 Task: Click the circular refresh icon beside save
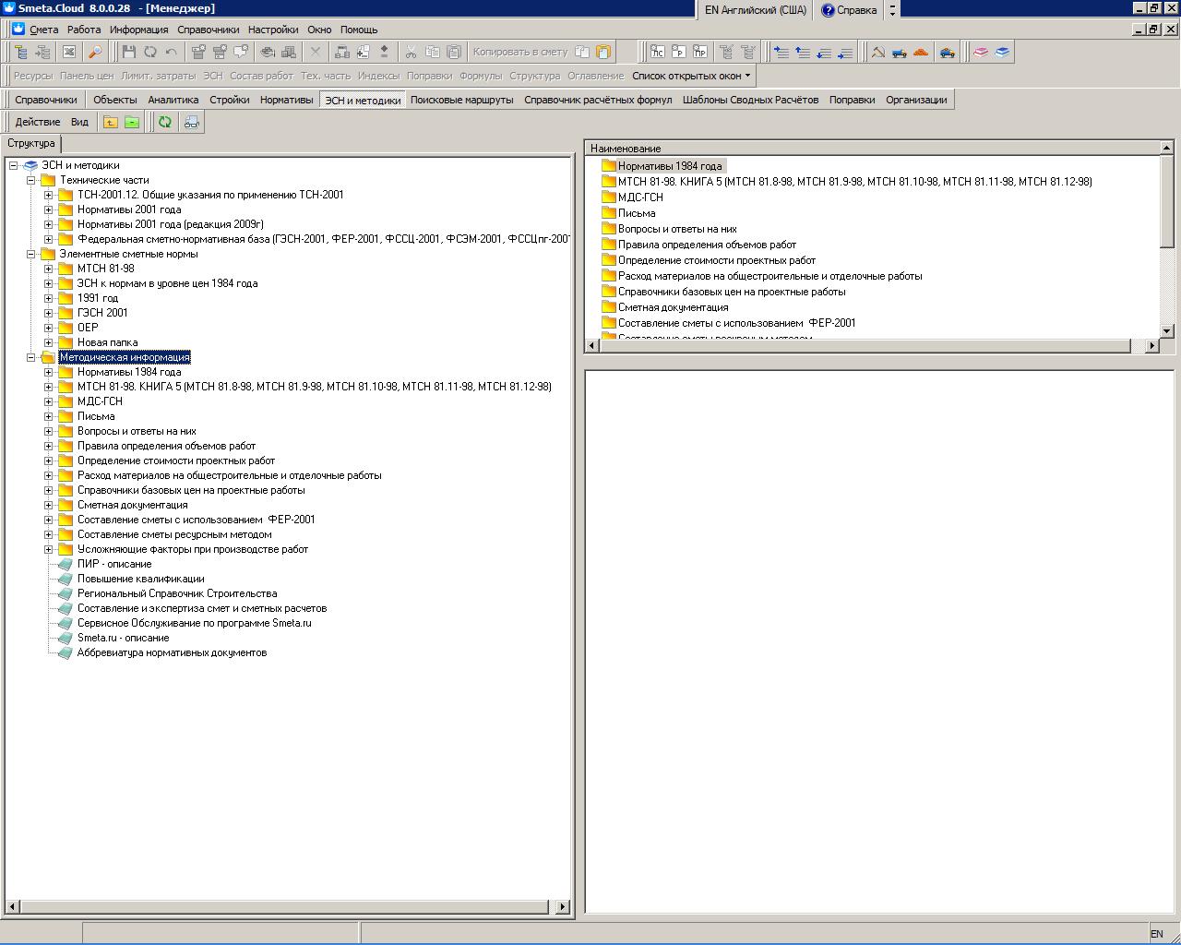pos(149,52)
